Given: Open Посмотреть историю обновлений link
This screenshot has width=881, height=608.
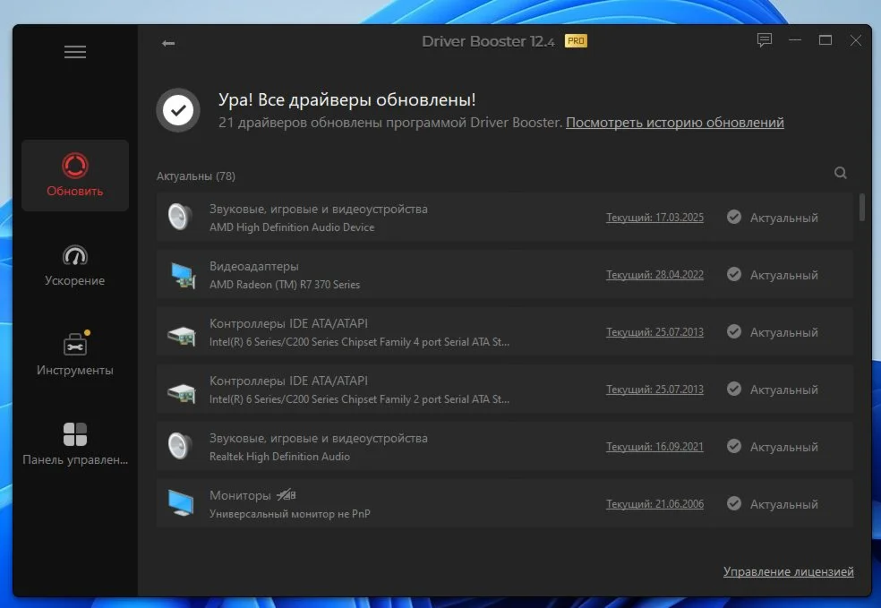Looking at the screenshot, I should click(674, 123).
